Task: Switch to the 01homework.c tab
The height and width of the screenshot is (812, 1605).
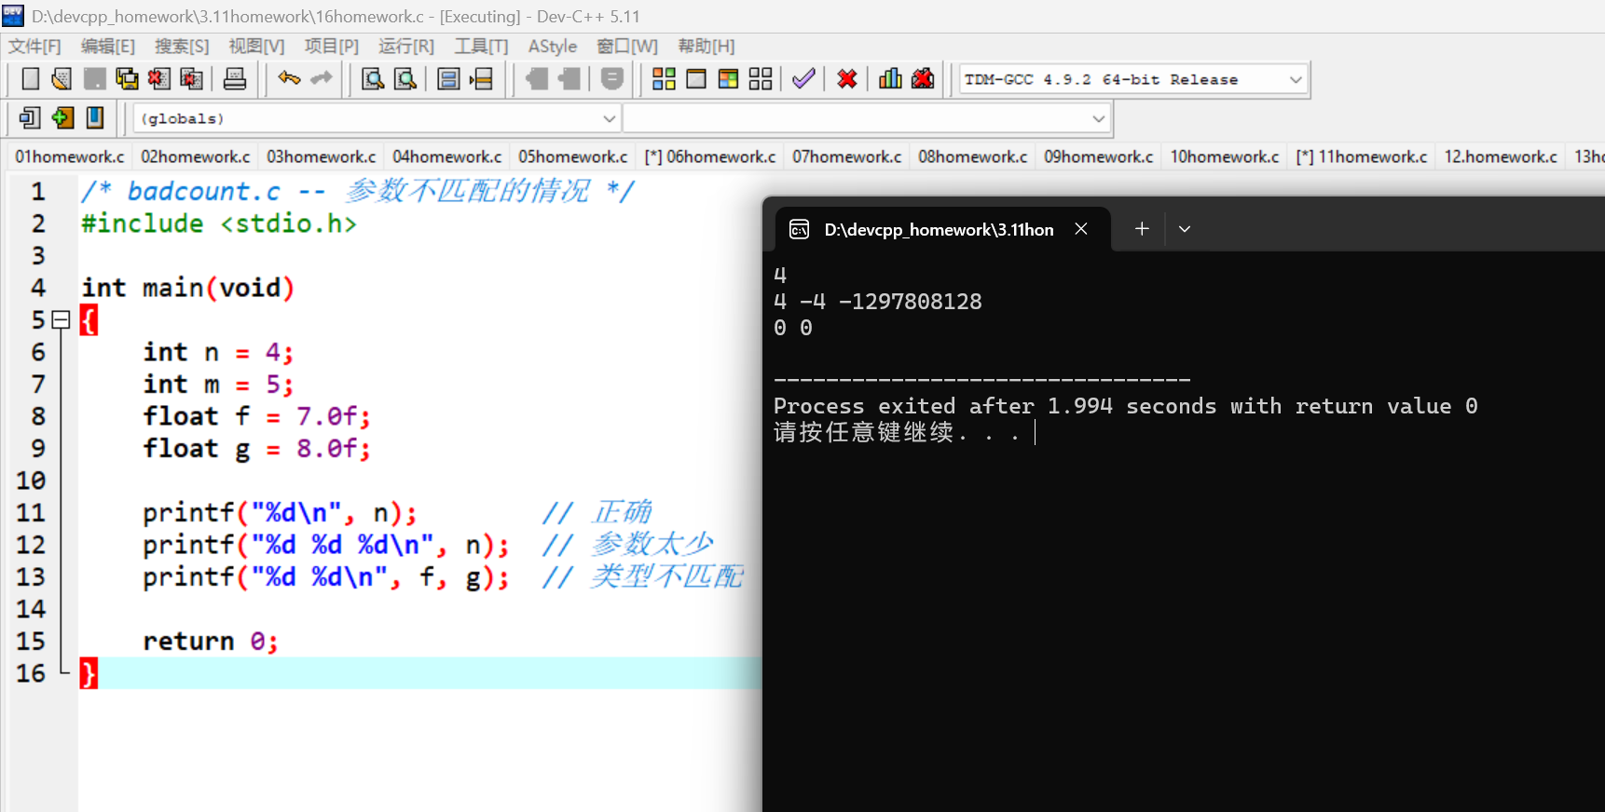Action: (70, 156)
